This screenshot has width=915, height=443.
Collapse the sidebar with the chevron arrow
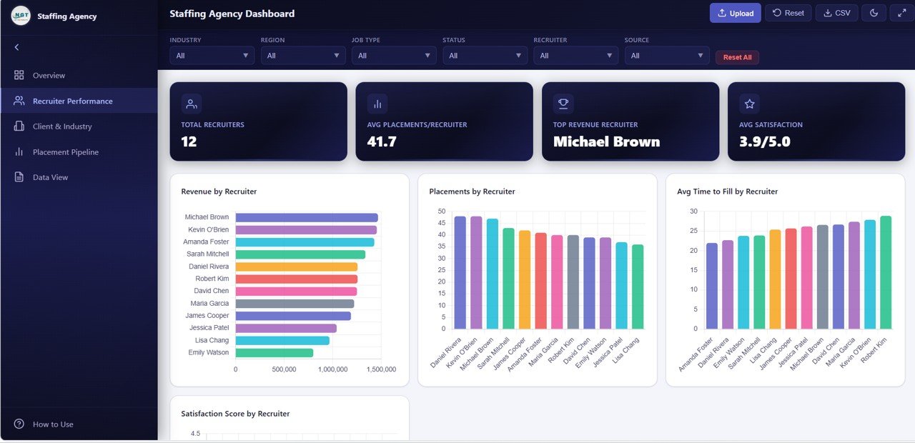pyautogui.click(x=16, y=46)
